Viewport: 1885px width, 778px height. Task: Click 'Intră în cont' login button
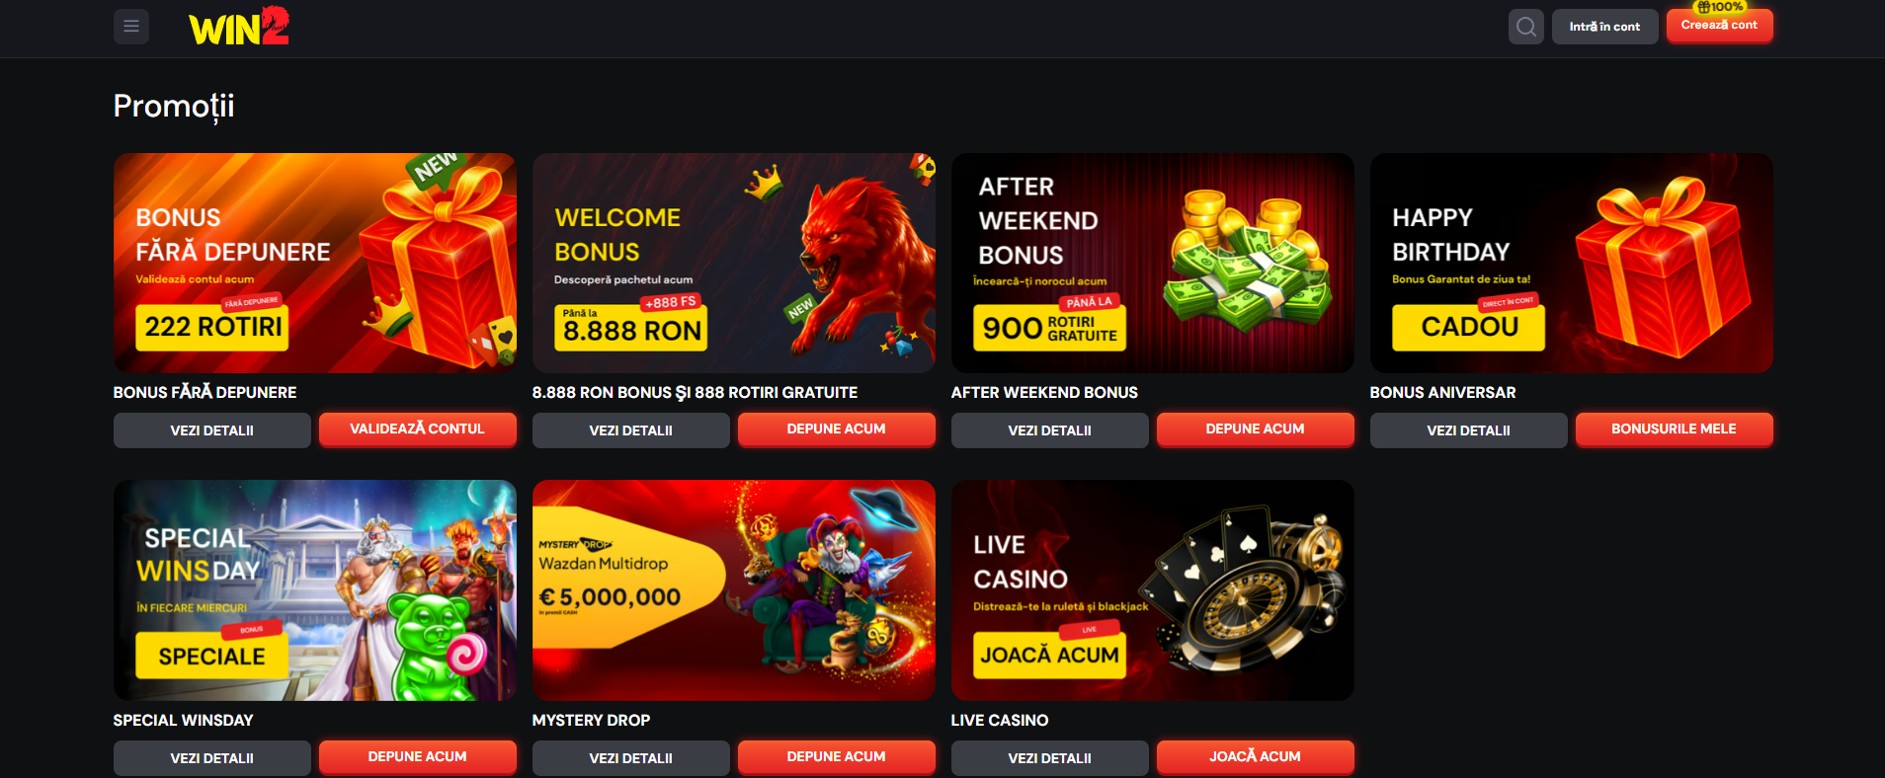coord(1604,27)
